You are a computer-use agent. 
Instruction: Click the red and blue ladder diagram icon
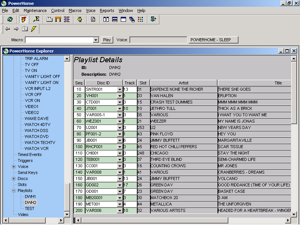(67, 19)
